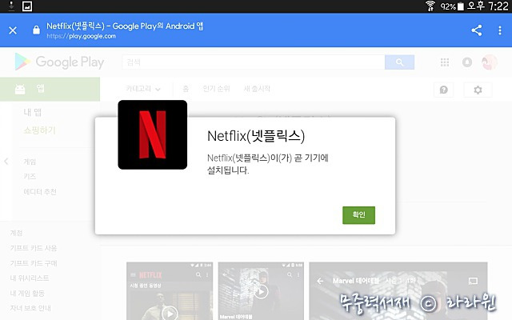Click the blue search magnifier button

pos(399,62)
